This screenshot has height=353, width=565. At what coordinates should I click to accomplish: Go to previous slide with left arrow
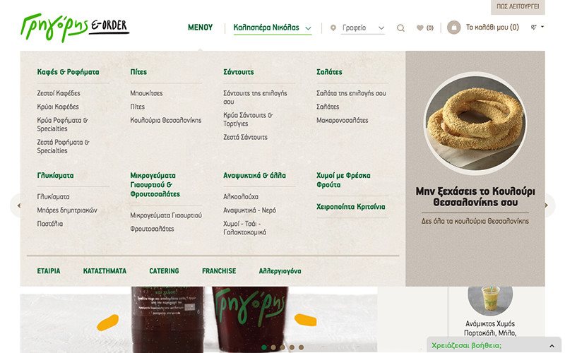[18, 205]
